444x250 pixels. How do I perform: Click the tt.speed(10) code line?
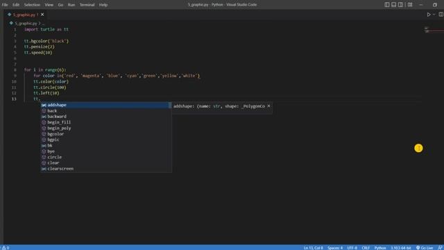click(38, 53)
